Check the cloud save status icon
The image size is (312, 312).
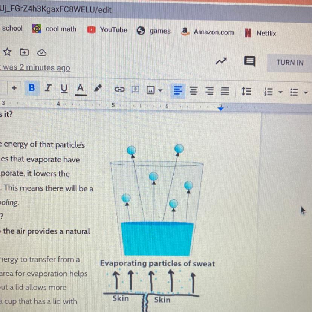[x=42, y=53]
